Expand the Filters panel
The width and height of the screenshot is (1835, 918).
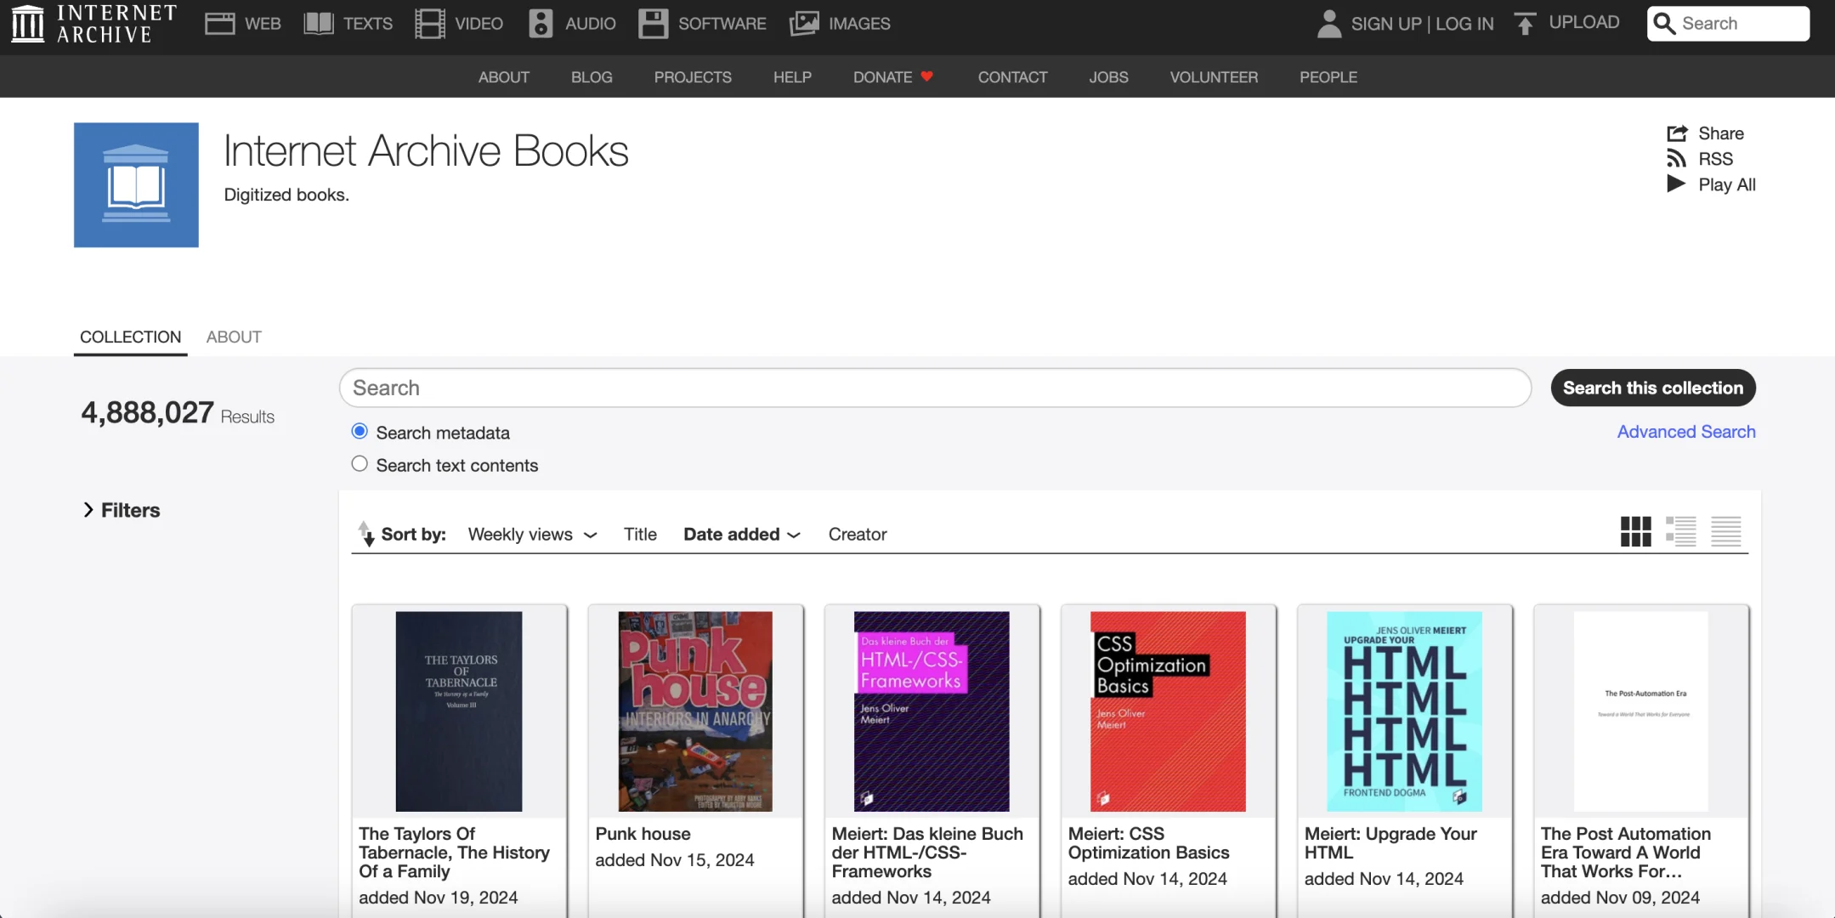tap(122, 510)
